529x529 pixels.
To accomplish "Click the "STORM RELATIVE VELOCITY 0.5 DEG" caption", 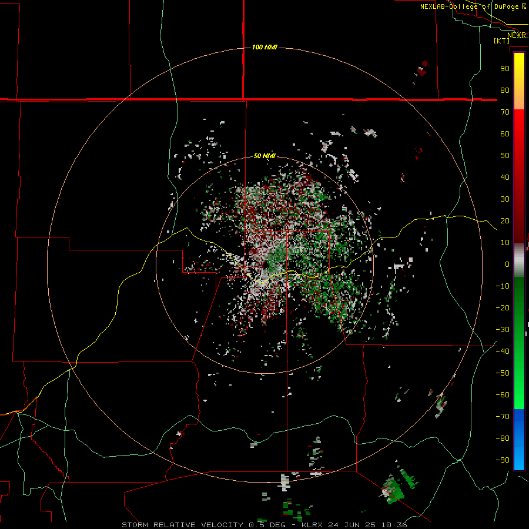I will click(203, 525).
